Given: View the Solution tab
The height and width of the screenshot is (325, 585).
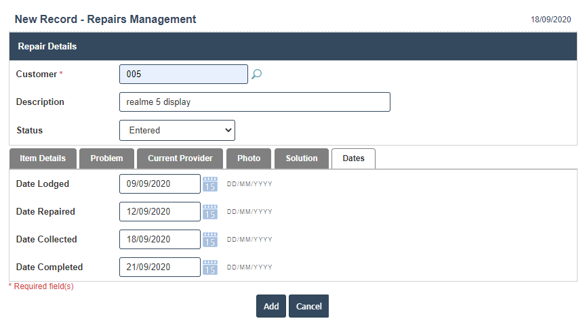Looking at the screenshot, I should tap(302, 158).
